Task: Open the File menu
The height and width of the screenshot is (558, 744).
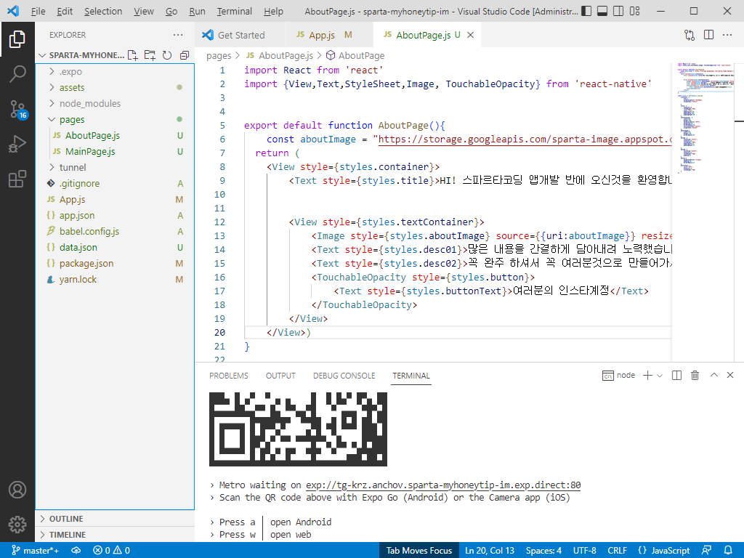Action: (38, 11)
